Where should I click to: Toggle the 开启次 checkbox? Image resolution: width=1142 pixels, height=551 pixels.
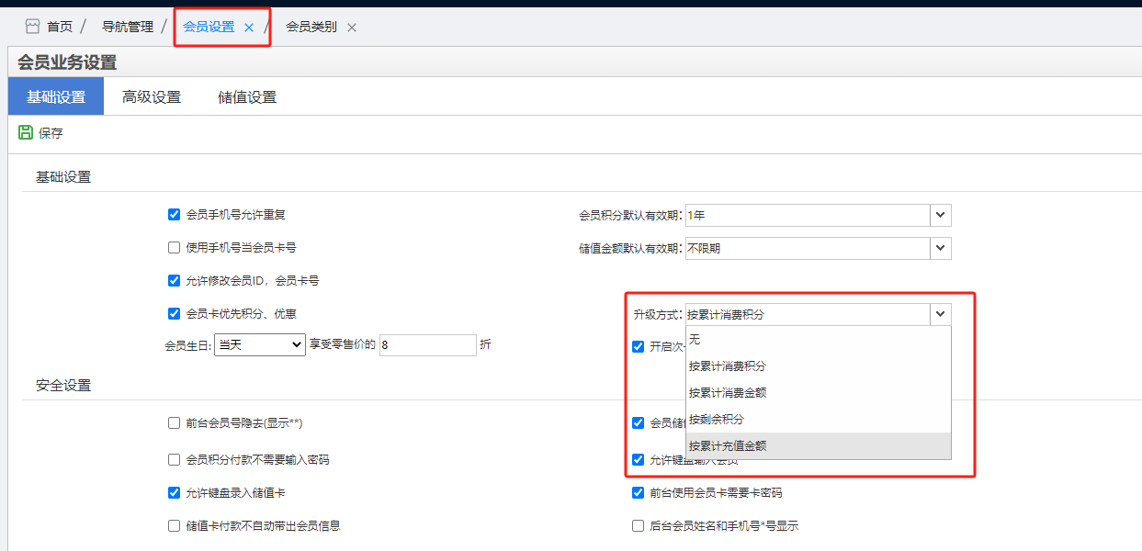click(x=638, y=346)
